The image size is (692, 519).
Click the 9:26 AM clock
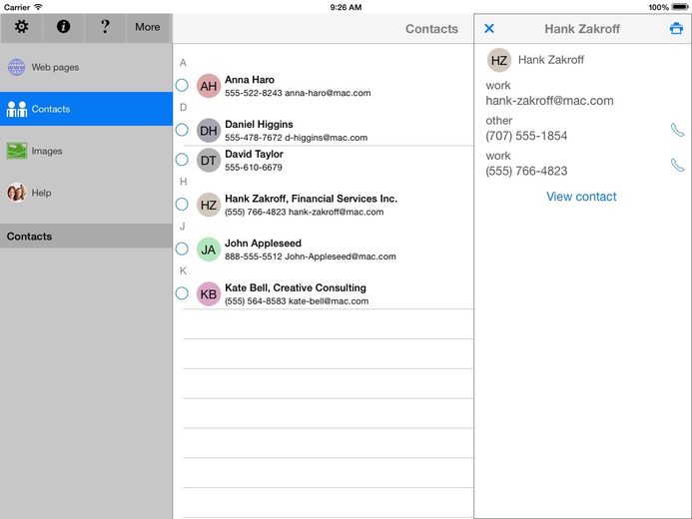pyautogui.click(x=346, y=7)
